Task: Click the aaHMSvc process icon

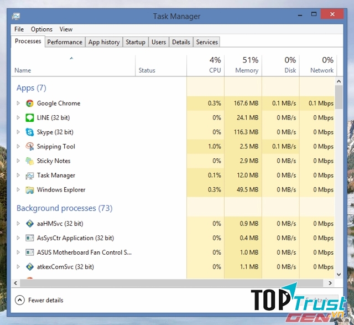Action: point(30,224)
